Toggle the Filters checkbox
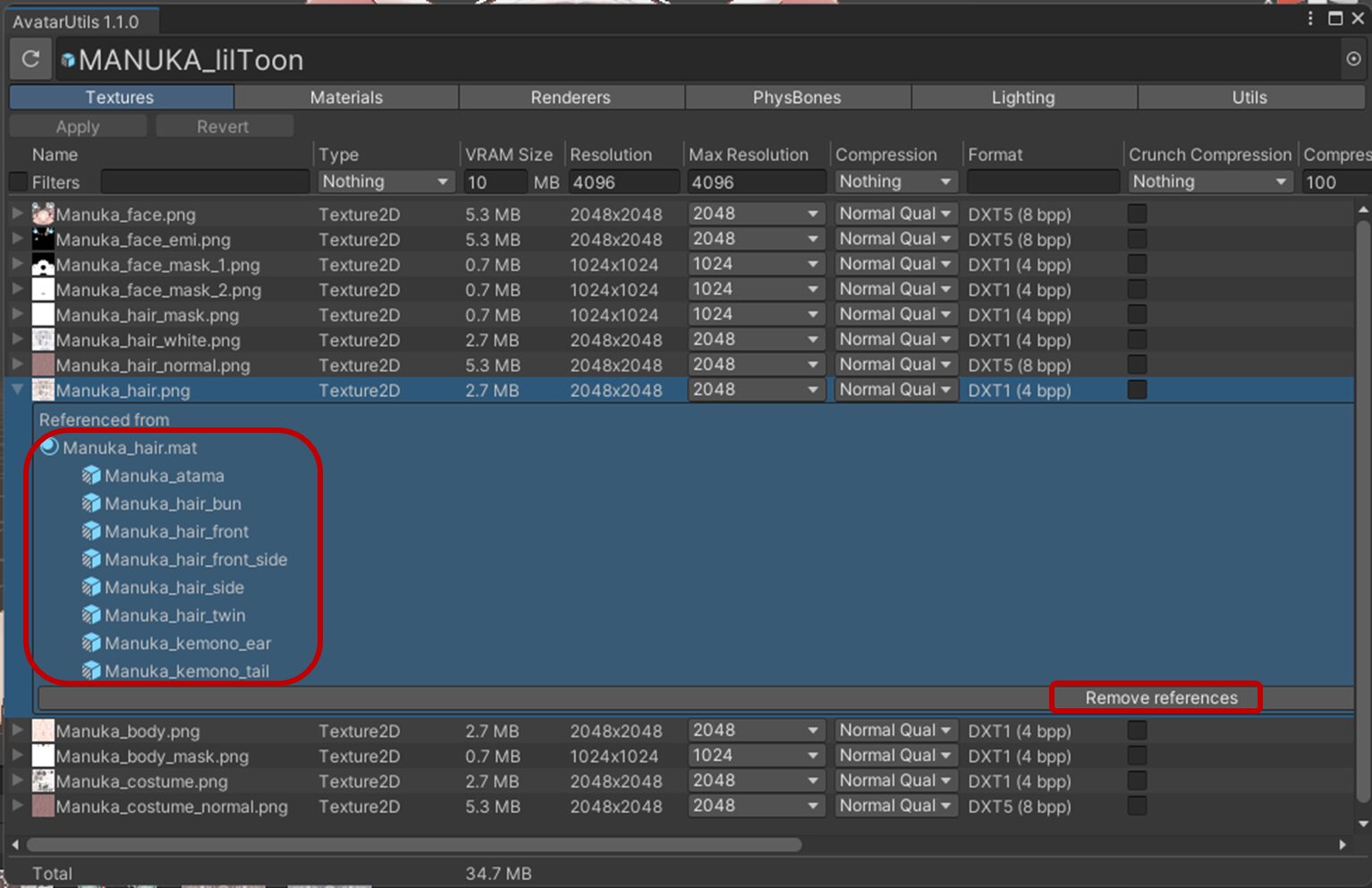The width and height of the screenshot is (1372, 888). 18,182
